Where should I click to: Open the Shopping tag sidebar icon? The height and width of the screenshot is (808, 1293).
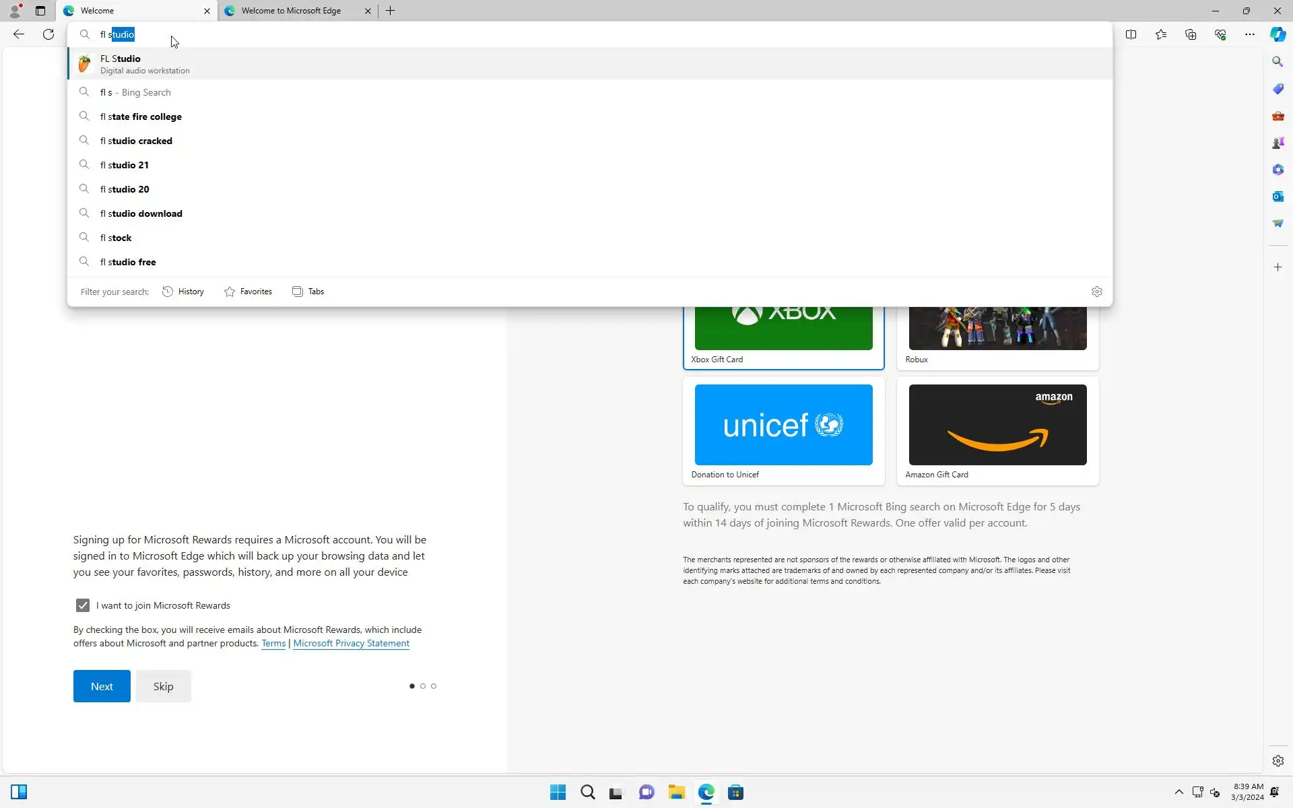[x=1278, y=89]
